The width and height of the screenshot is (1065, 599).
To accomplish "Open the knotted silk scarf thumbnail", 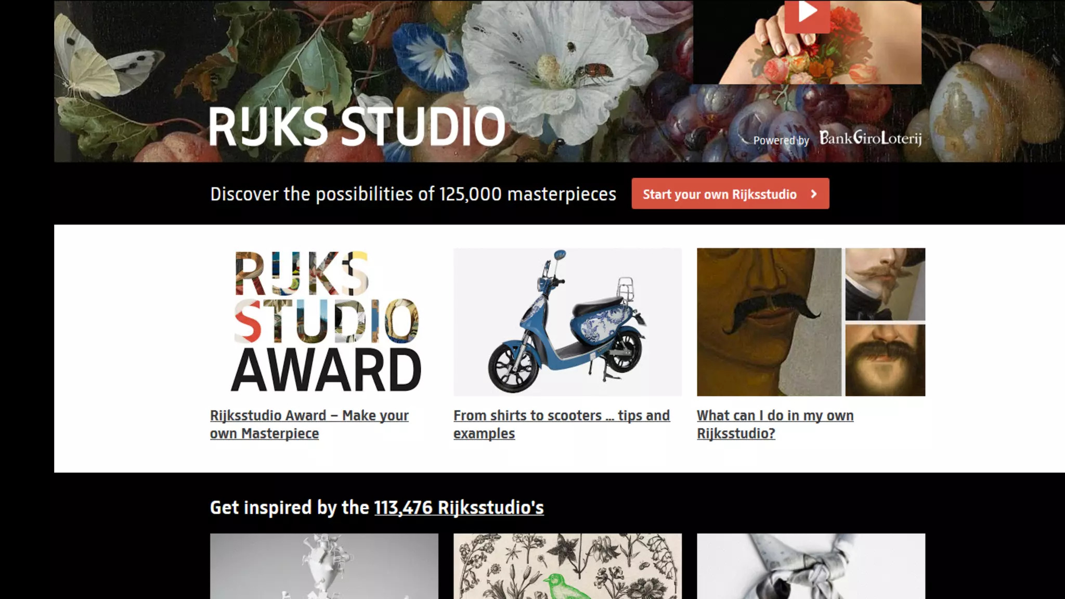I will coord(811,566).
